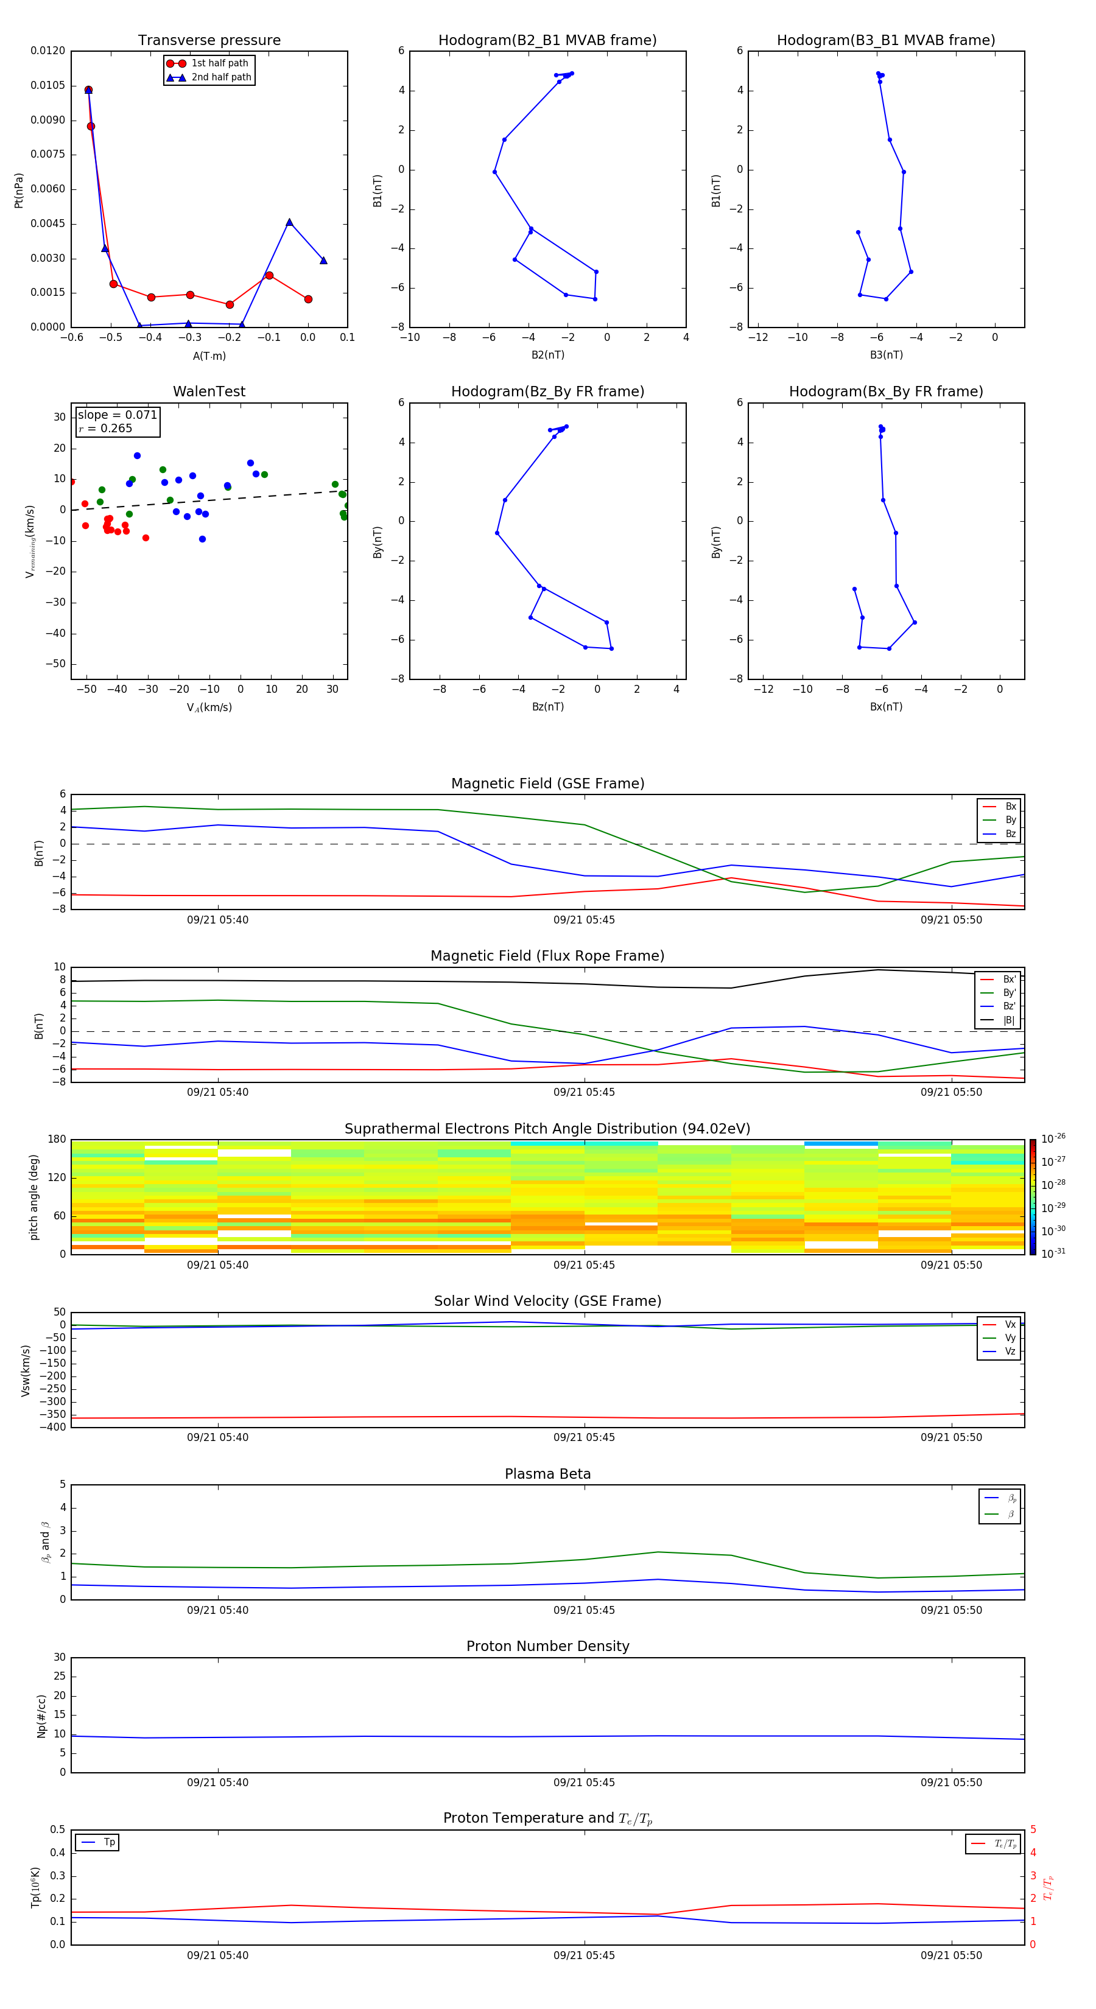Image resolution: width=1096 pixels, height=2009 pixels.
Task: Click the 'Hodogram(B2_B1 MVAB frame)' title
Action: click(x=547, y=41)
